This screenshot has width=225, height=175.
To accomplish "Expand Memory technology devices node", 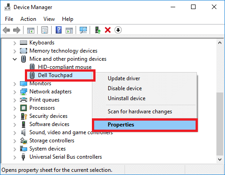I will click(x=14, y=51).
